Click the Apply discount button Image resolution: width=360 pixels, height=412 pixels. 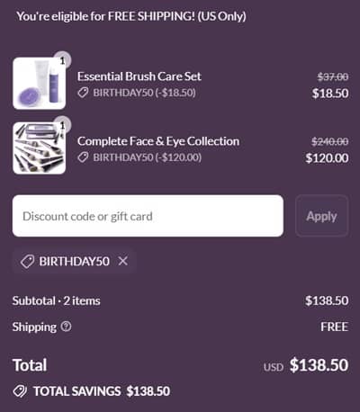click(322, 216)
